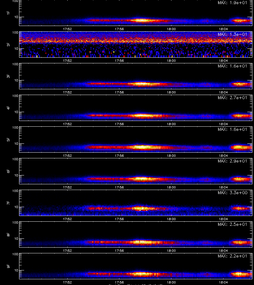This screenshot has height=285, width=254.
Task: Select the 6F vertical axis title
Action: (8, 171)
